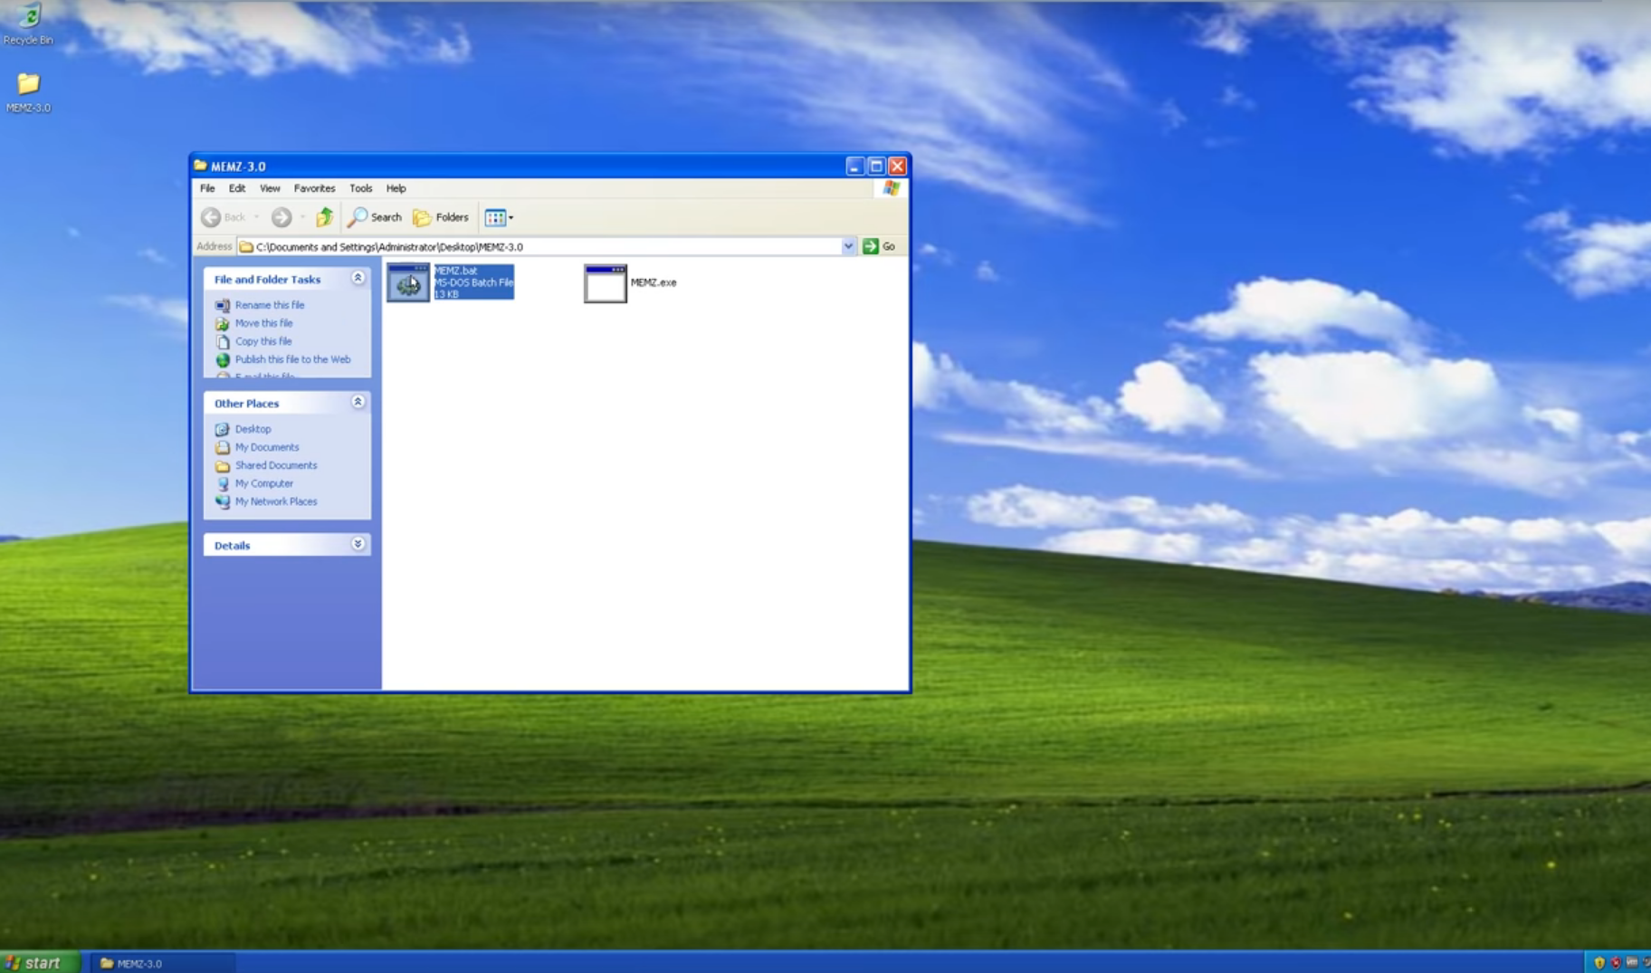1651x973 pixels.
Task: Toggle the Folders pane button
Action: [x=441, y=217]
